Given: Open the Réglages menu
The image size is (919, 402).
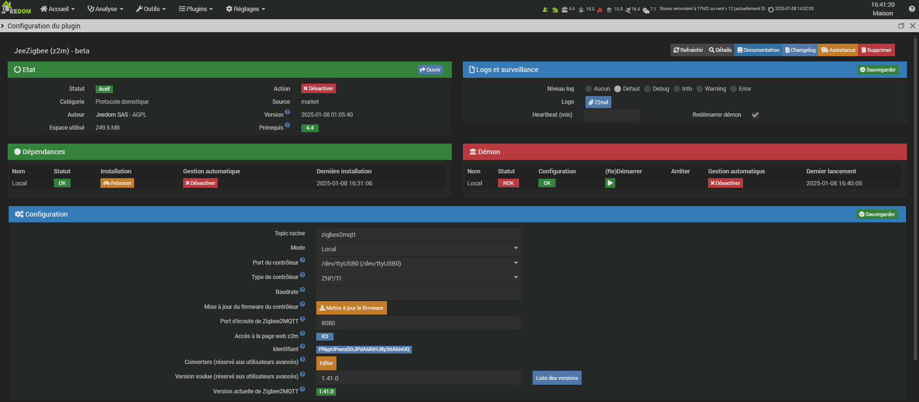Looking at the screenshot, I should tap(246, 9).
